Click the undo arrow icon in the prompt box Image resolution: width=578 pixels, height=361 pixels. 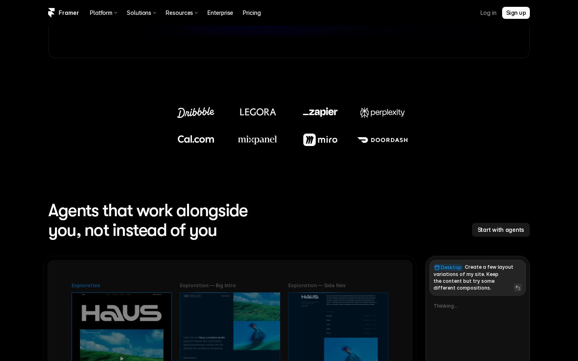tap(518, 288)
